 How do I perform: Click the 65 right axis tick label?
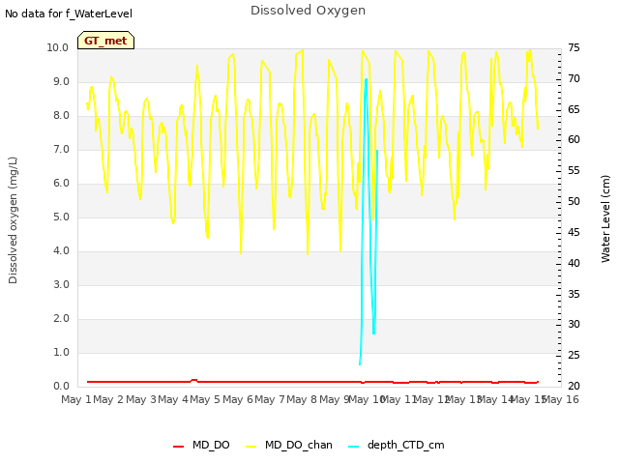pos(574,109)
